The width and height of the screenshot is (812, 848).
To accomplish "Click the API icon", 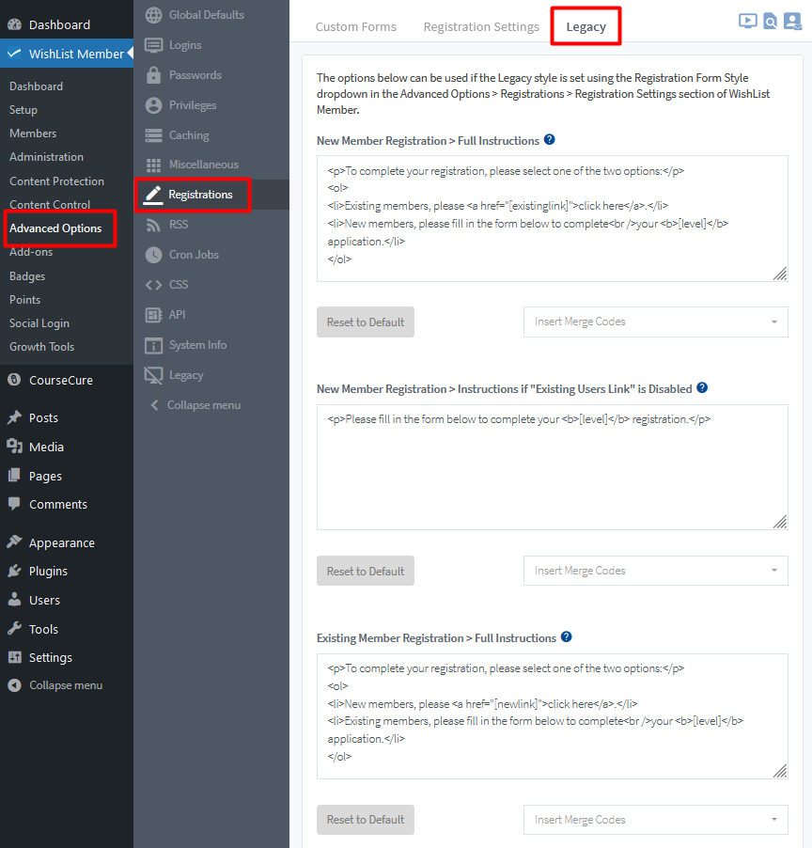I will pos(153,315).
